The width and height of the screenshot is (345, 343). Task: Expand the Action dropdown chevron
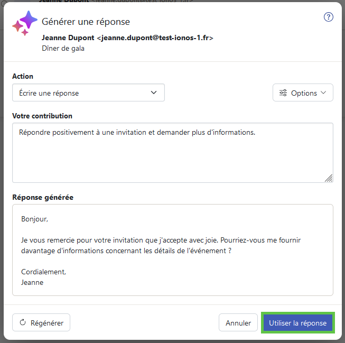click(x=154, y=92)
